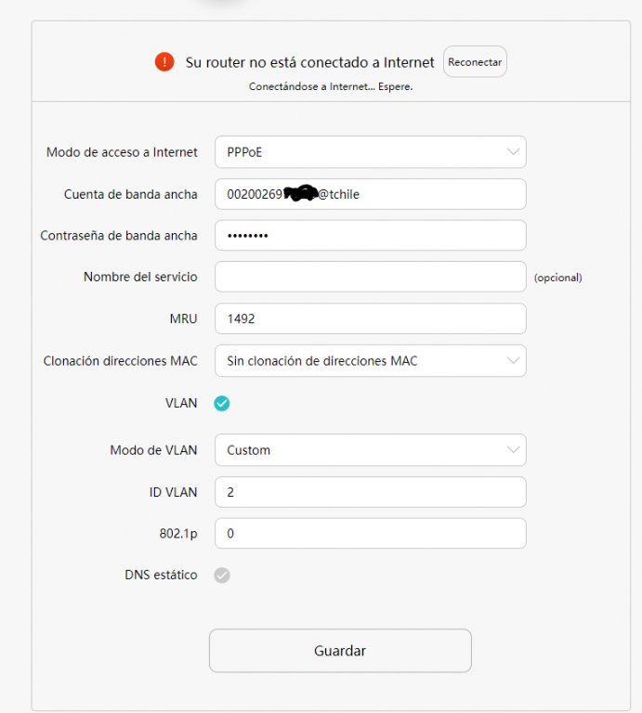Click the MRU field showing 1492
Image resolution: width=642 pixels, height=713 pixels.
tap(370, 318)
